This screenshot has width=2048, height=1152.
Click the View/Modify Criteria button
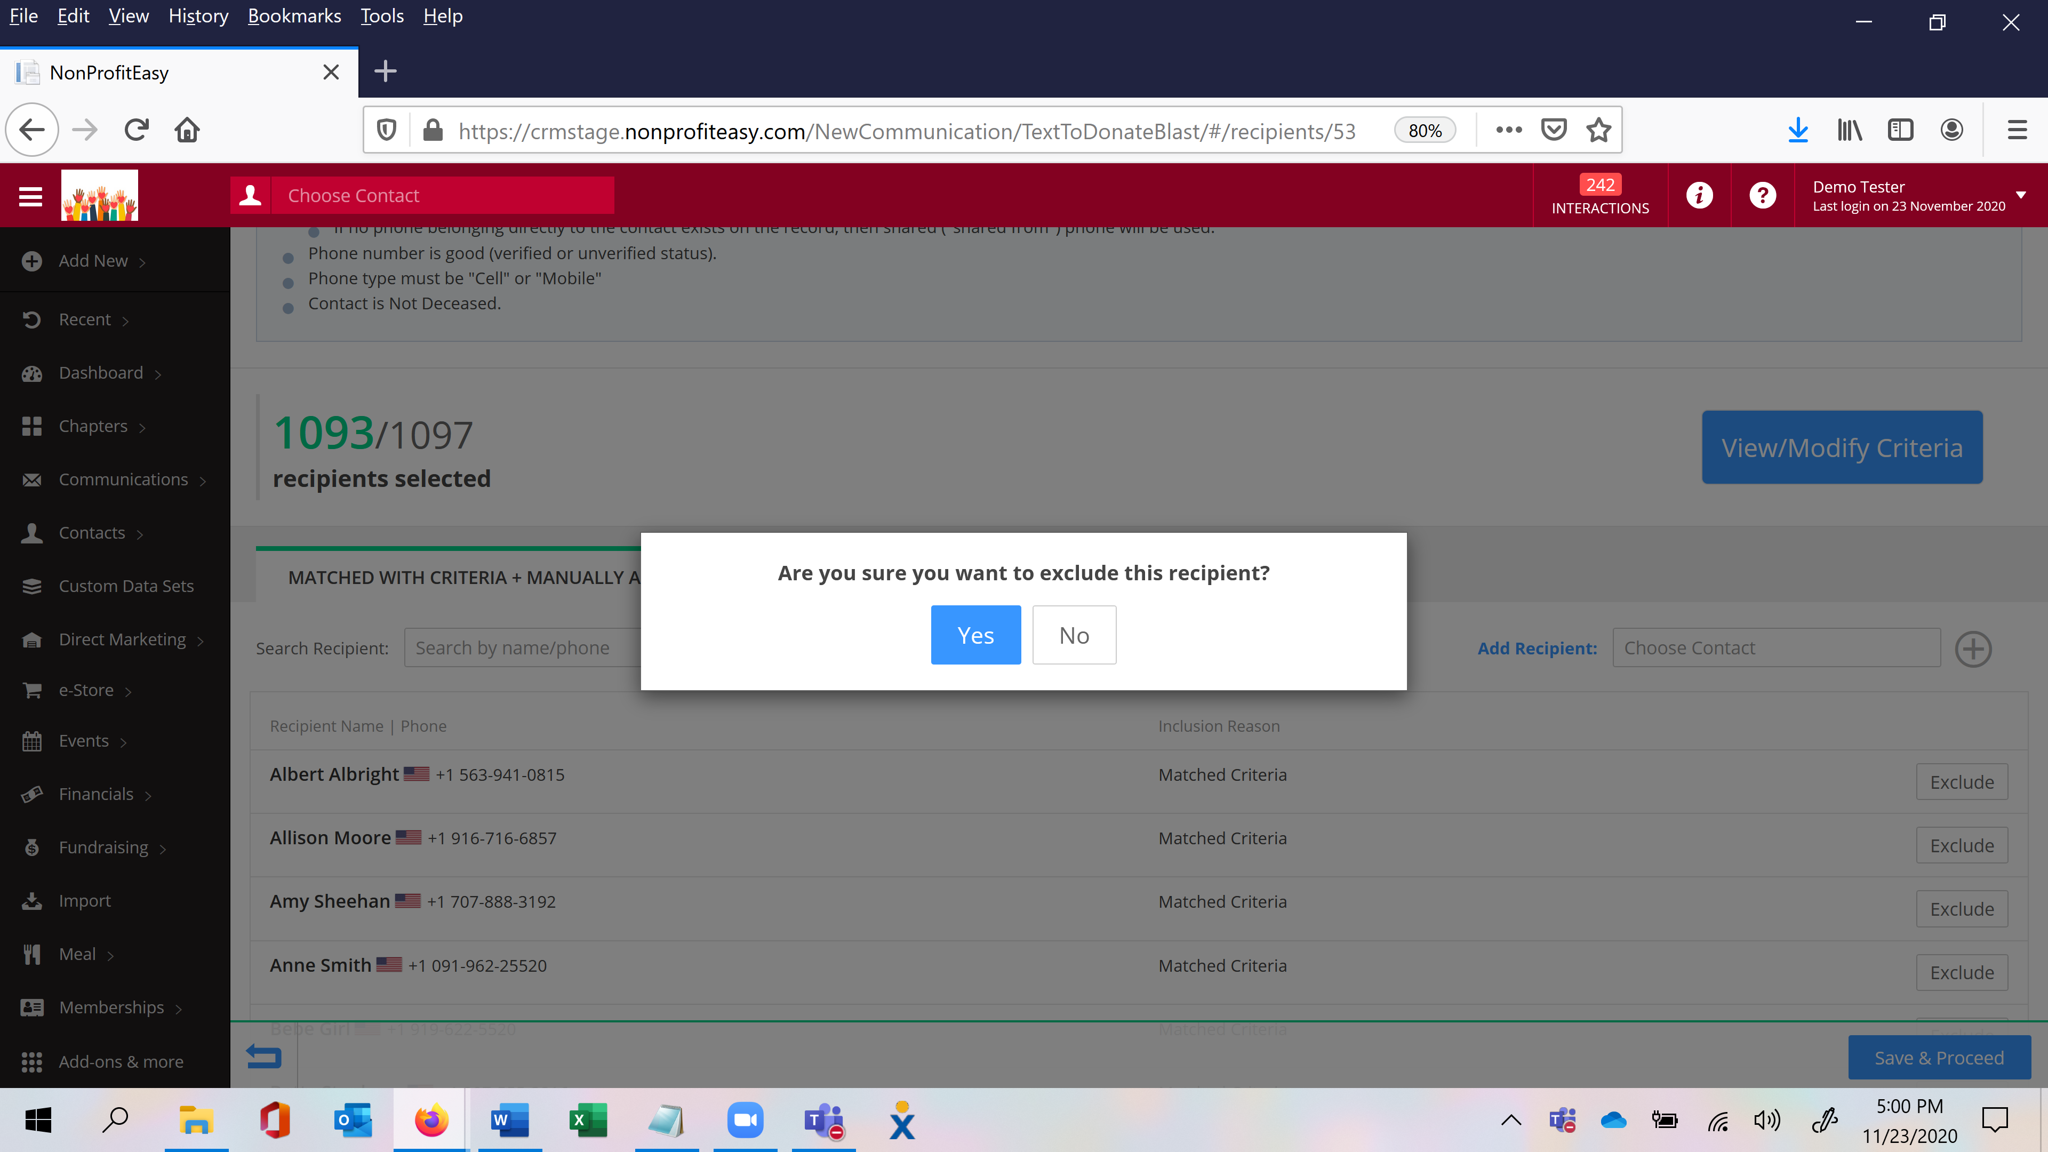(x=1842, y=447)
